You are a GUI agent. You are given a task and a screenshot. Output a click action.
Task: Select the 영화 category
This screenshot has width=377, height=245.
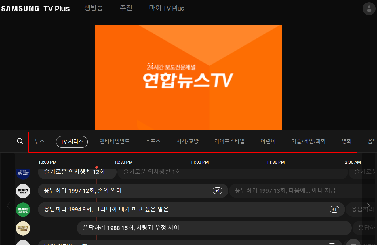(347, 141)
